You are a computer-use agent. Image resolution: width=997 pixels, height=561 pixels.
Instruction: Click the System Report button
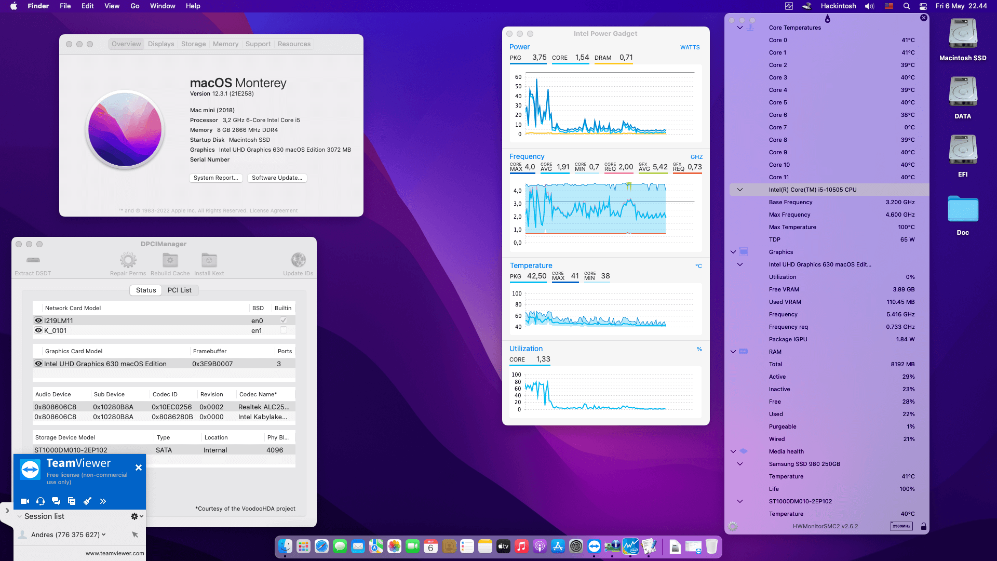(x=216, y=178)
